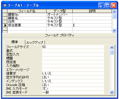This screenshot has width=119, height=99.
Task: Maximize the テーブル1 window
Action: [x=107, y=5]
